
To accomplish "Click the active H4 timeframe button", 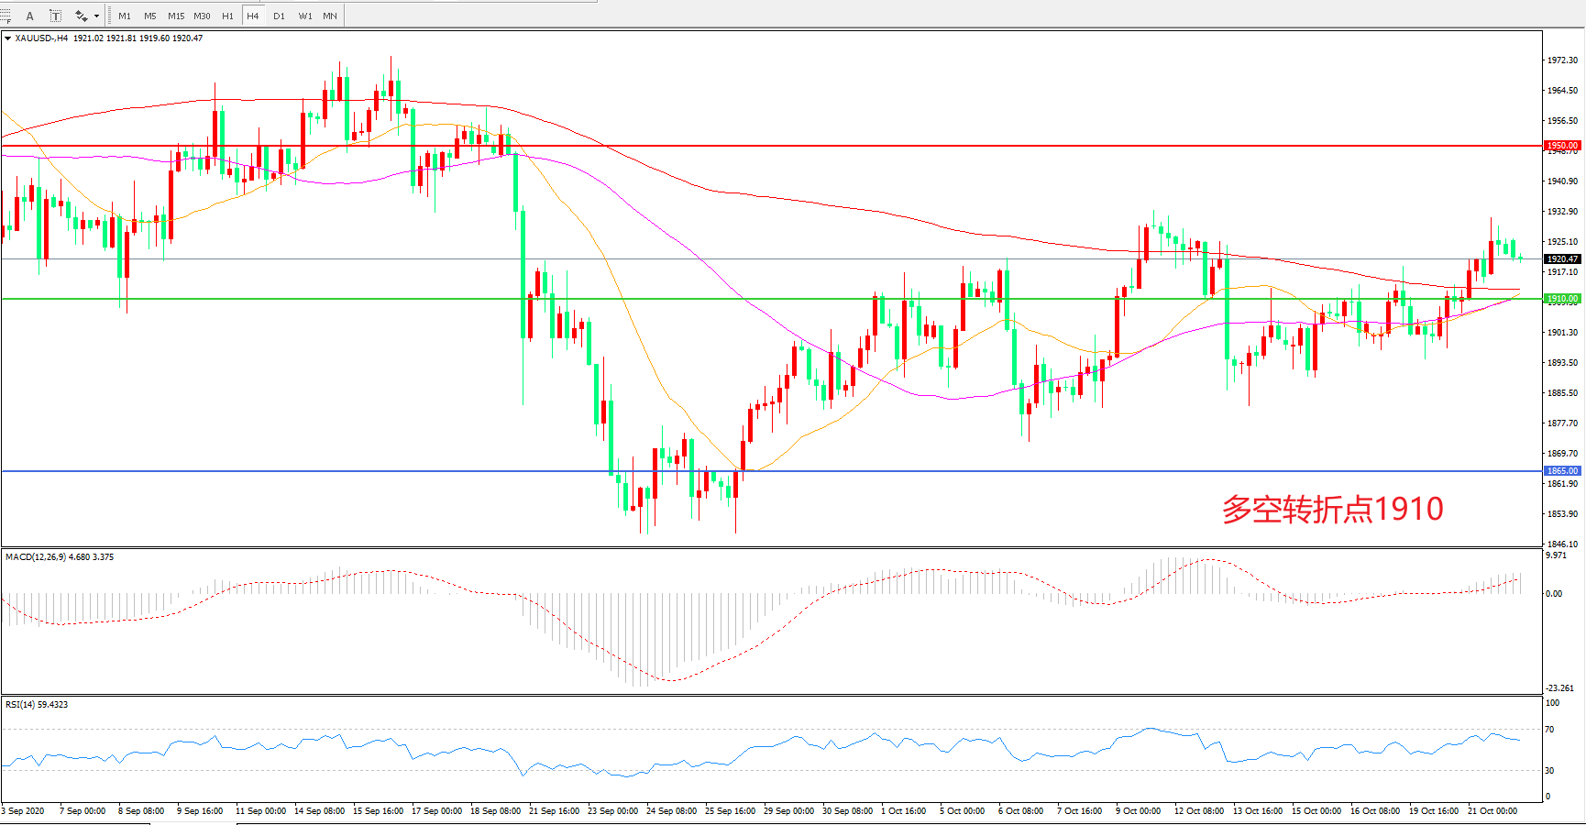I will (x=253, y=16).
